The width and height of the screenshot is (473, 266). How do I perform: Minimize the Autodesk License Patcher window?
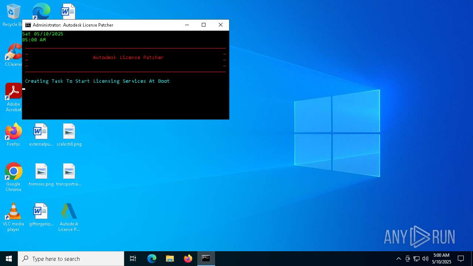point(187,25)
